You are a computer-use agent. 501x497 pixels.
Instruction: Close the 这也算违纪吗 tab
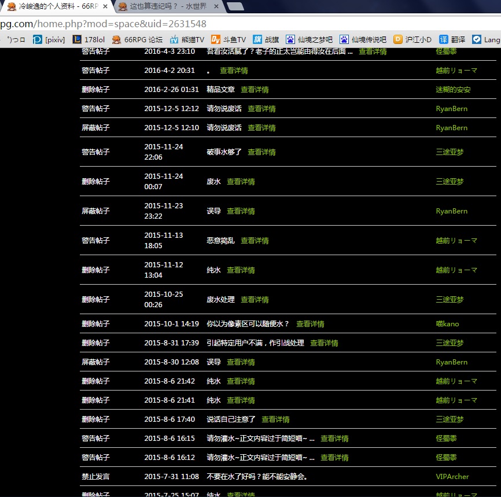tap(216, 6)
